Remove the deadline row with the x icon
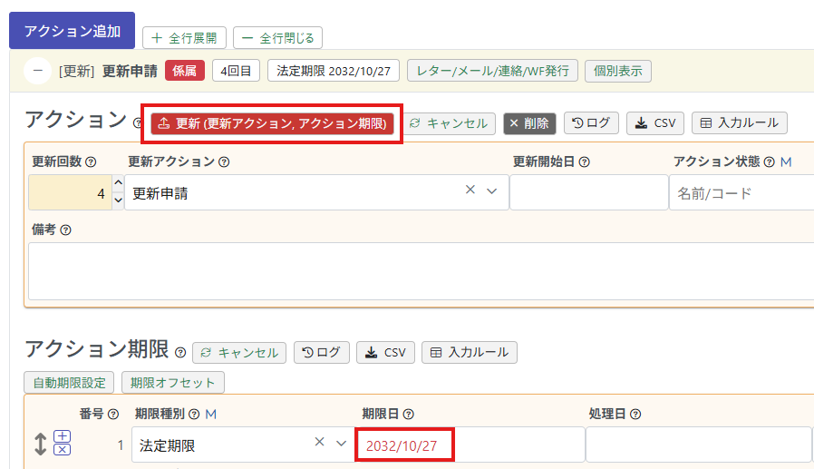Image resolution: width=814 pixels, height=469 pixels. pyautogui.click(x=62, y=450)
